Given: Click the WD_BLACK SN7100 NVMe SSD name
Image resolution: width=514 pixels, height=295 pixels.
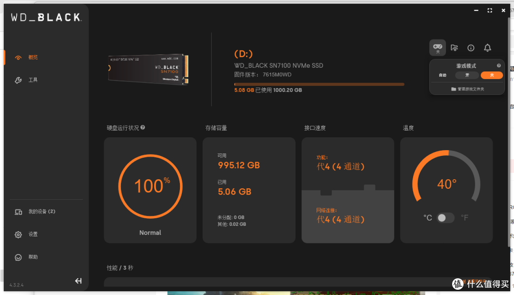Looking at the screenshot, I should coord(278,66).
